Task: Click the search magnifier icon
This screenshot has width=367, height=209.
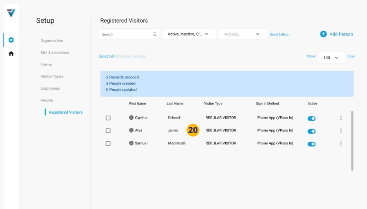Action: [x=154, y=34]
